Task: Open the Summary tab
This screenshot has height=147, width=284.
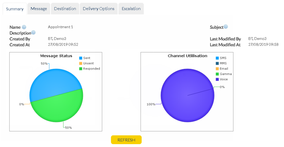Action: click(x=15, y=9)
